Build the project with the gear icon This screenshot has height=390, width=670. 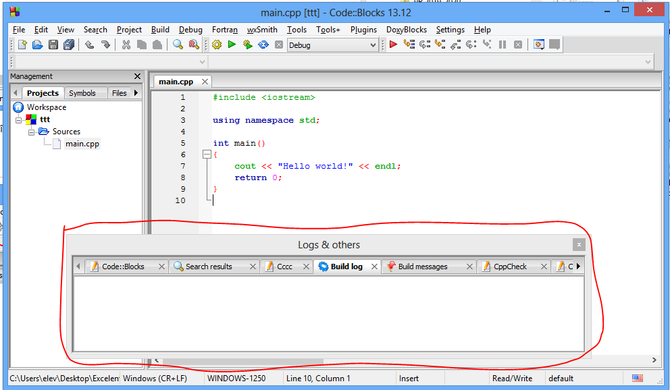[217, 45]
